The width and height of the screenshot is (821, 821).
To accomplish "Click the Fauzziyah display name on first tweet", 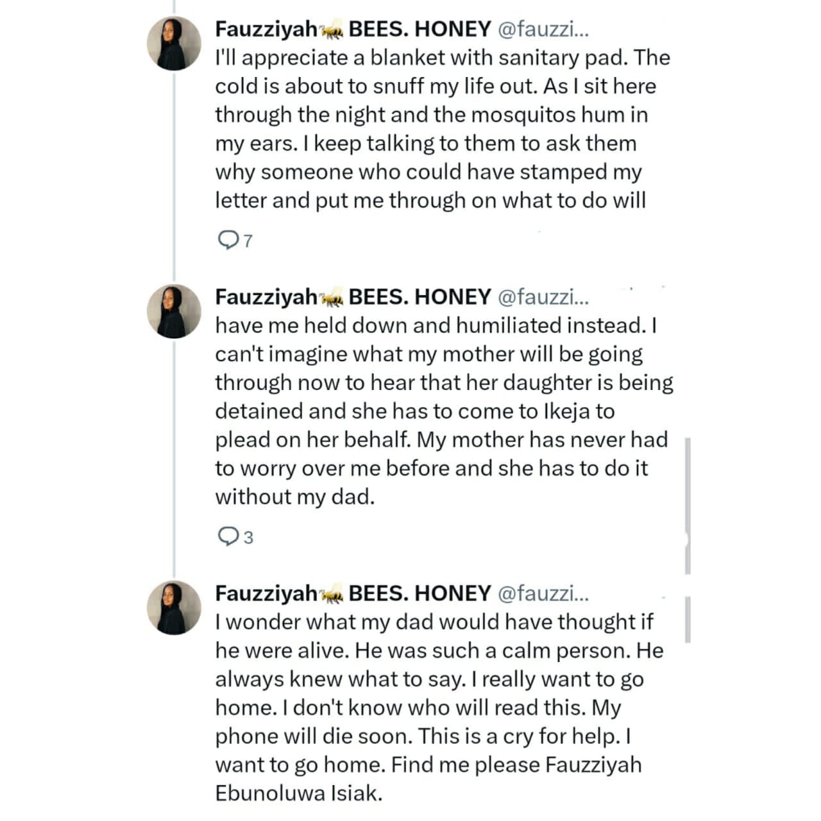I will (266, 30).
